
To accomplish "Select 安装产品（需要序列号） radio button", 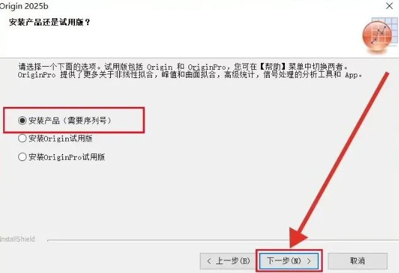I will [23, 120].
